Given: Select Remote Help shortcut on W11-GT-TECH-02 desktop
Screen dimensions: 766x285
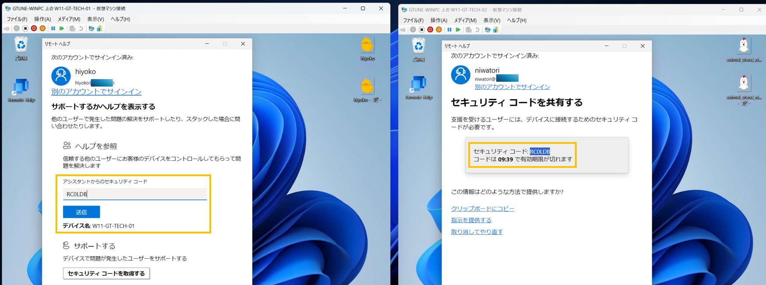Looking at the screenshot, I should click(418, 87).
